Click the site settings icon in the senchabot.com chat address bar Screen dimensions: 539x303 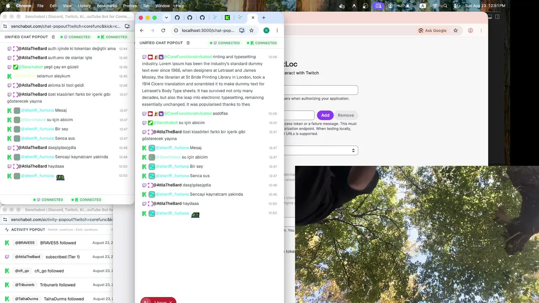click(5, 26)
